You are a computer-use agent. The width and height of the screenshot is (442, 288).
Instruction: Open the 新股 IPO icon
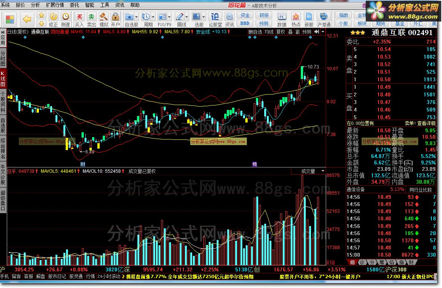(x=309, y=16)
